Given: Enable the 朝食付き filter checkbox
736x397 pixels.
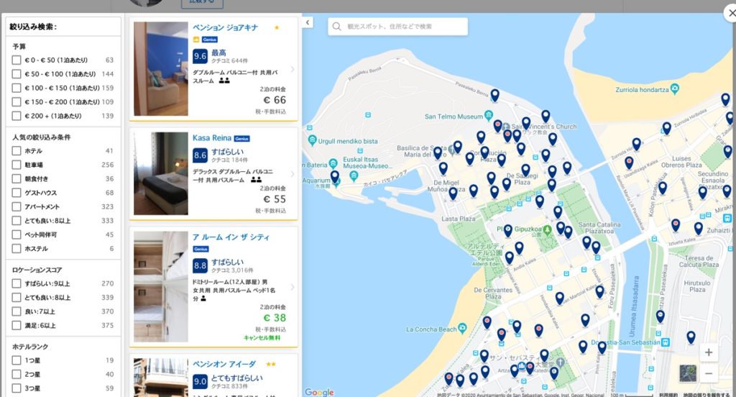Looking at the screenshot, I should point(17,179).
